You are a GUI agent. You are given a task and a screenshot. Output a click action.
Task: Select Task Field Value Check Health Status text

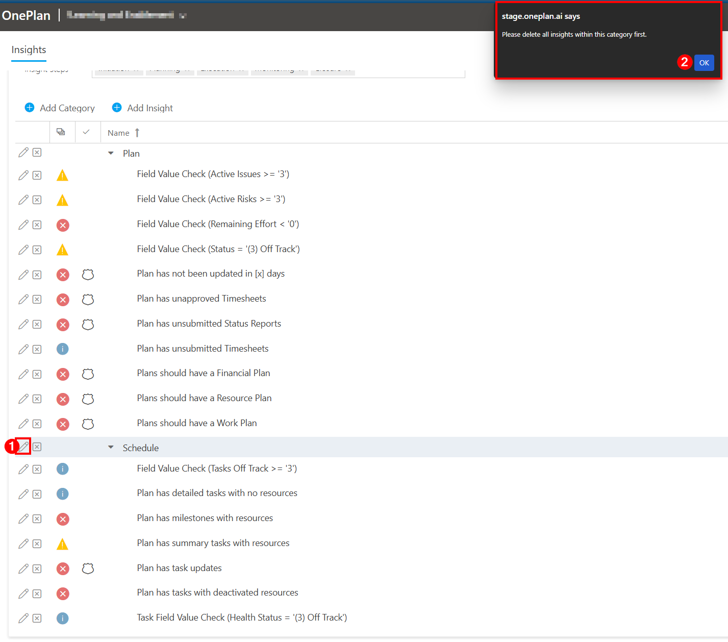point(242,618)
